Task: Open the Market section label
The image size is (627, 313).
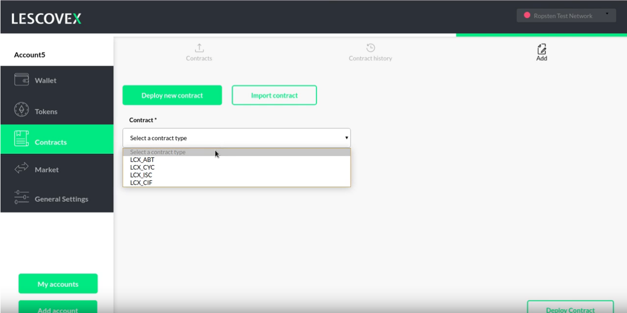Action: [x=47, y=169]
